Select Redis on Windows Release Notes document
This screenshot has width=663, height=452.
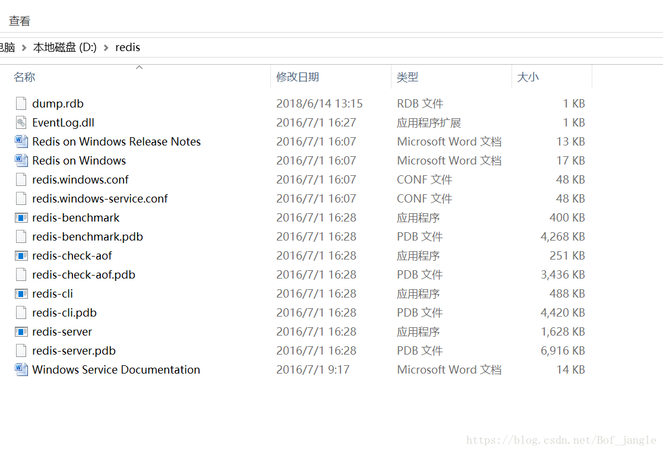coord(116,141)
